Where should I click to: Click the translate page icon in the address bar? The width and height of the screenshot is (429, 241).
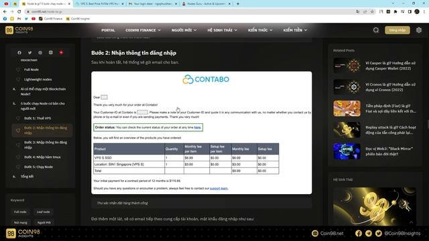pos(358,11)
